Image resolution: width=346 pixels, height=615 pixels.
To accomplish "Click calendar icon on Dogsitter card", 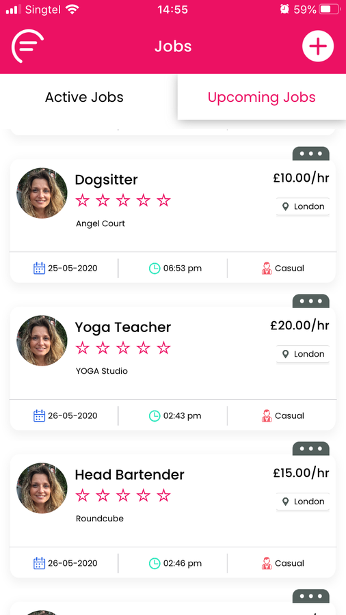I will coord(39,269).
